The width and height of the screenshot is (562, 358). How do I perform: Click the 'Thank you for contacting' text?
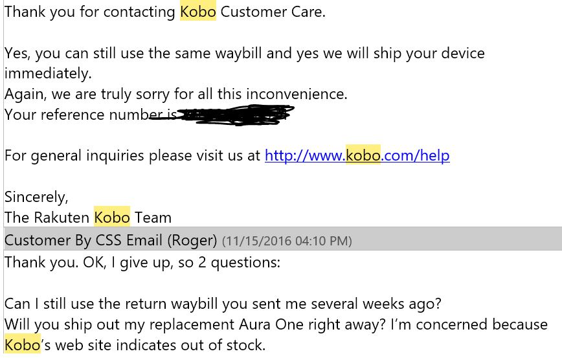[91, 12]
